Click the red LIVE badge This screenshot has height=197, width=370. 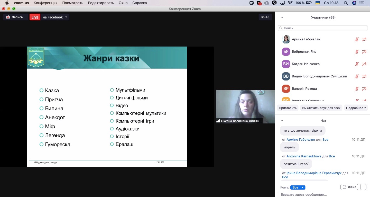[x=35, y=17]
